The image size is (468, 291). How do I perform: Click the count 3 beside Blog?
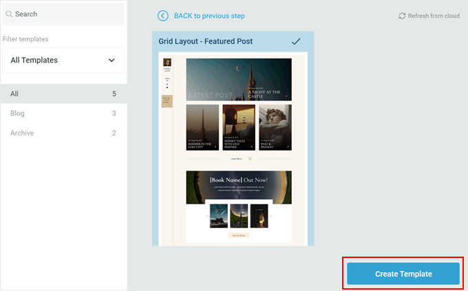[x=114, y=113]
